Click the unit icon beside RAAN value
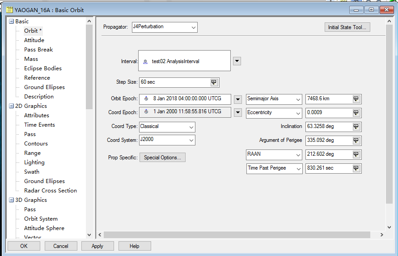The width and height of the screenshot is (398, 256). click(x=356, y=154)
